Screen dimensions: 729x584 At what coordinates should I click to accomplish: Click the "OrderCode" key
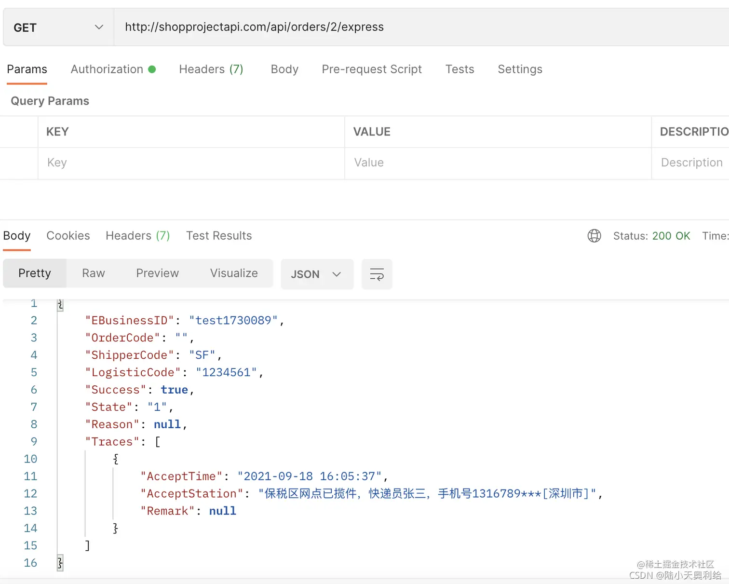point(122,338)
